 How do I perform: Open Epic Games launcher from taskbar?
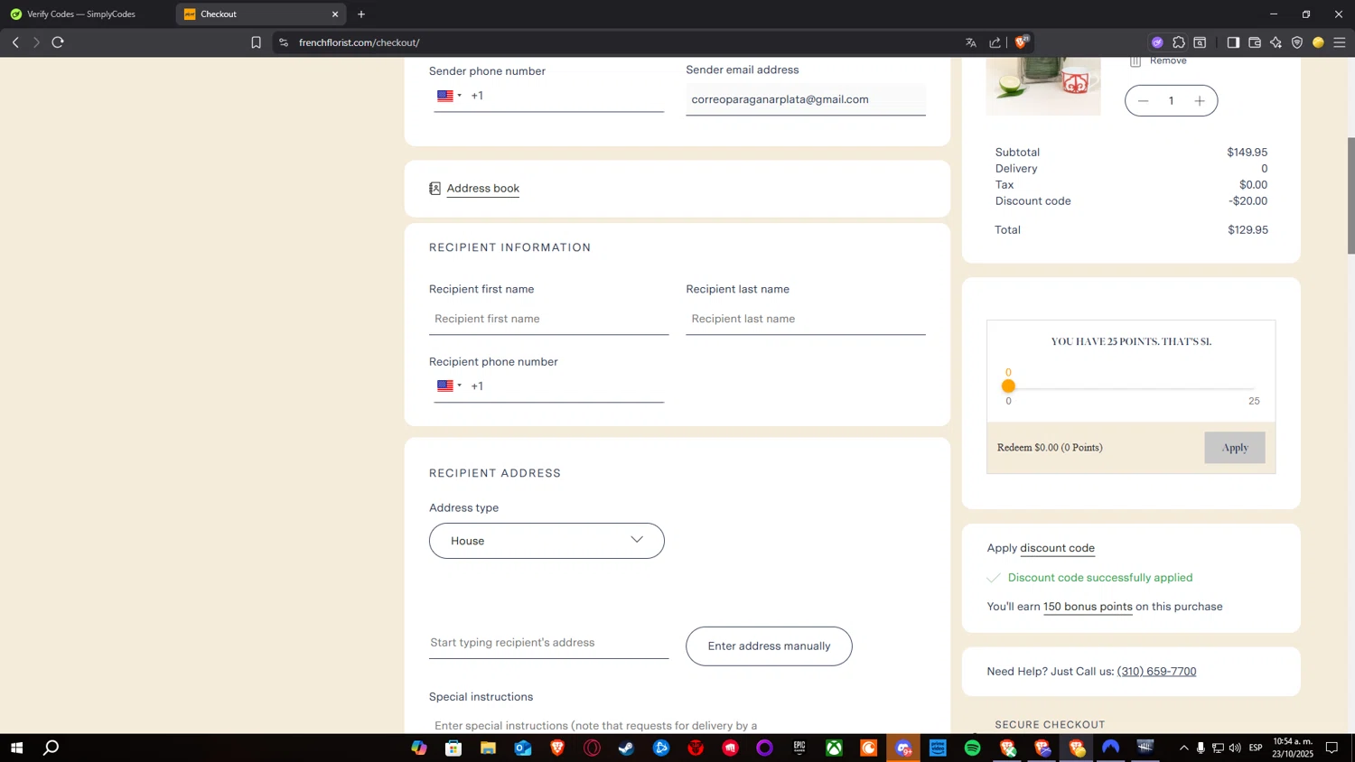point(799,748)
